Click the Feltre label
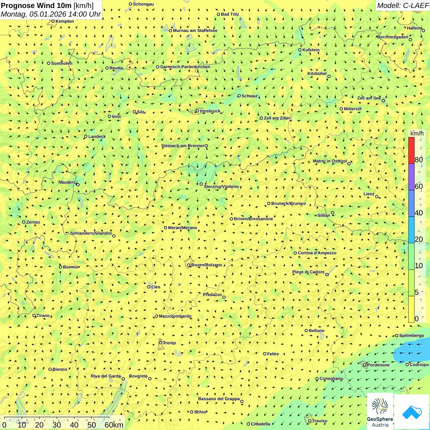 click(x=273, y=354)
